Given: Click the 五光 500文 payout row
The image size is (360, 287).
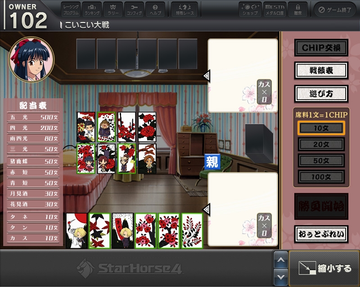Looking at the screenshot, I should tap(33, 117).
